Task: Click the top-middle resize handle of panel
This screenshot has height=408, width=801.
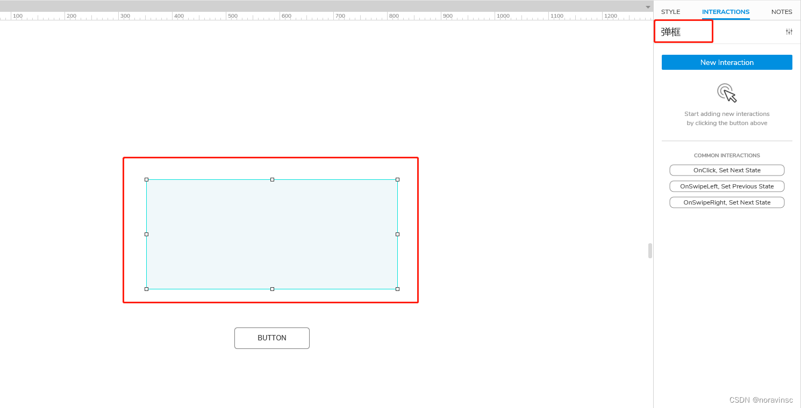Action: (272, 179)
